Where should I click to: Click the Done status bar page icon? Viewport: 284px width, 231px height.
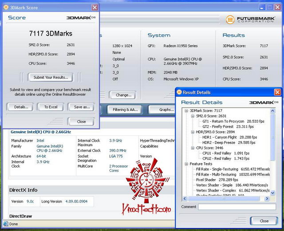tap(6, 224)
